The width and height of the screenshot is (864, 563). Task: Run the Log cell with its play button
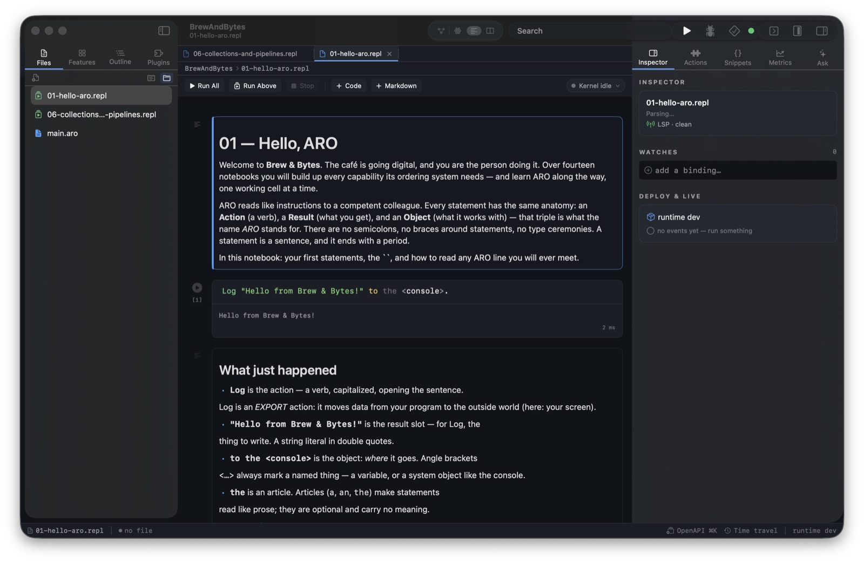coord(197,288)
